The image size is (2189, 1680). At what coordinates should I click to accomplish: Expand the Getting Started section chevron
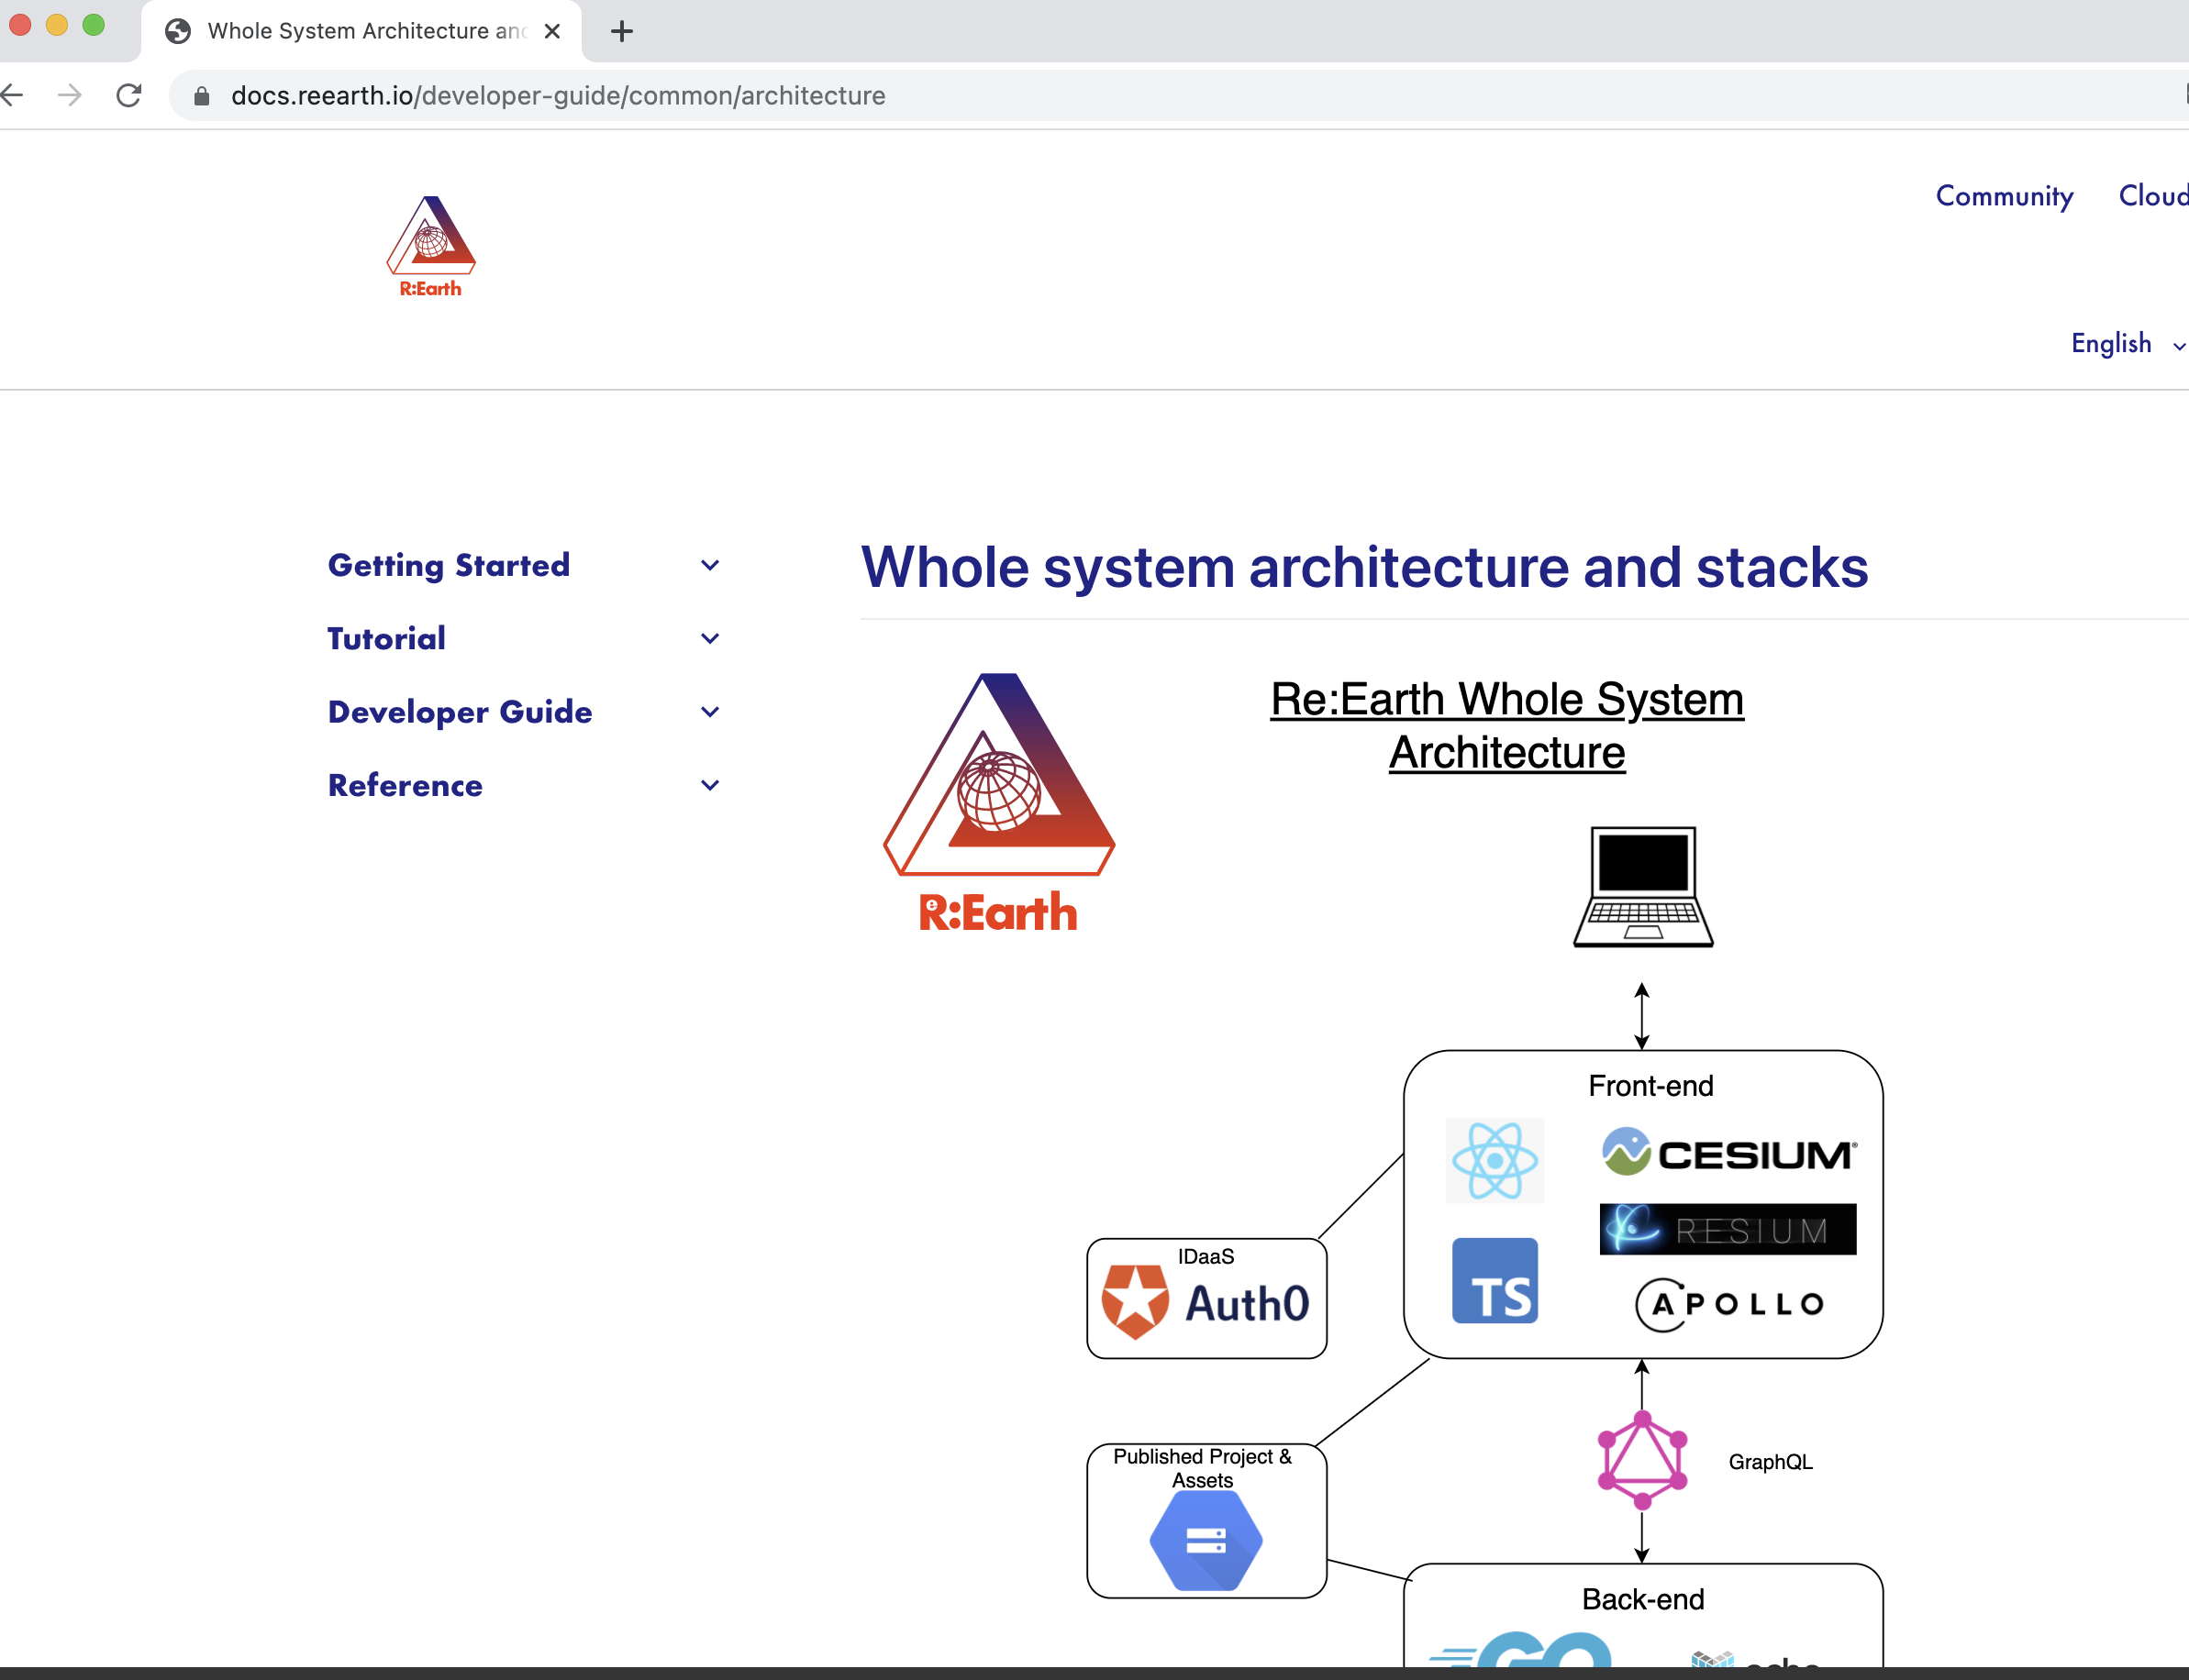[709, 566]
